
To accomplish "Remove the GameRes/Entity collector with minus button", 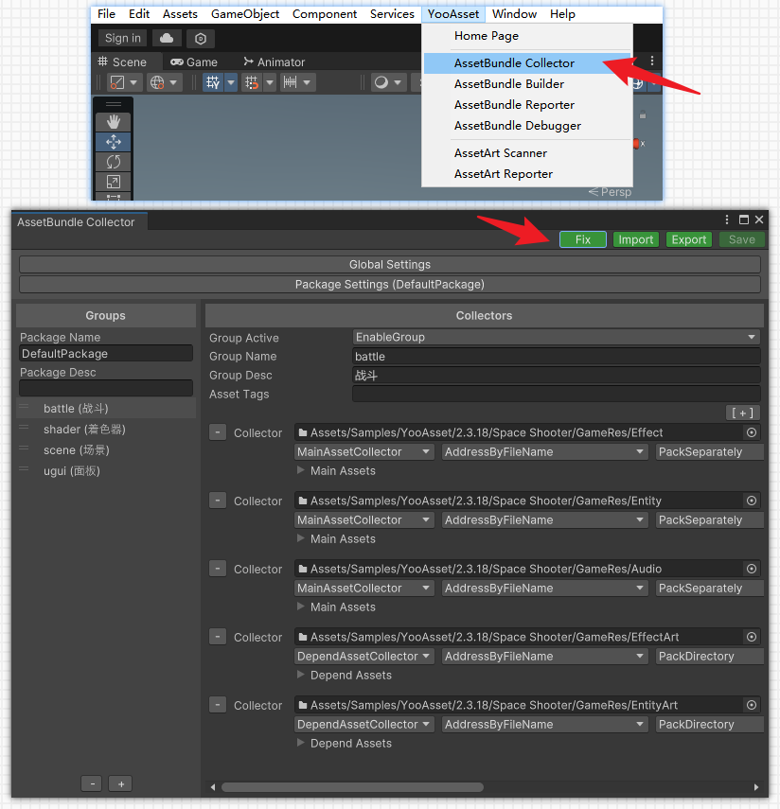I will [218, 501].
